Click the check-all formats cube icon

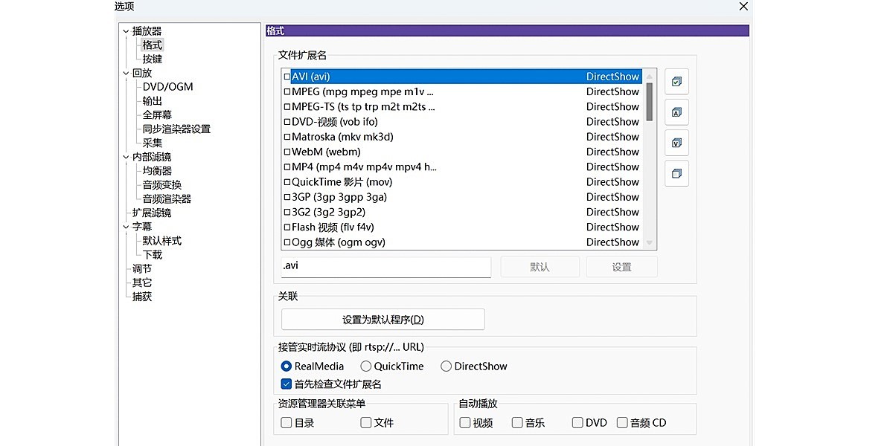pos(676,82)
